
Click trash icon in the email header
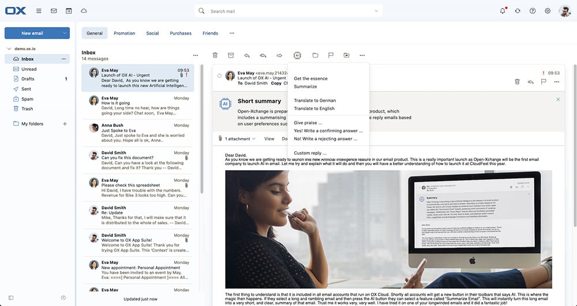(517, 82)
